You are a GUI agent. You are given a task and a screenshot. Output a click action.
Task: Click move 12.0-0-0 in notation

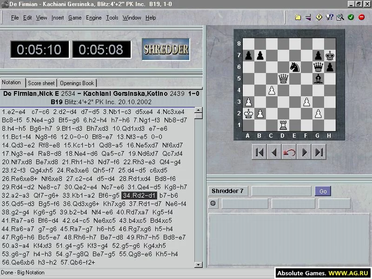coord(74,137)
